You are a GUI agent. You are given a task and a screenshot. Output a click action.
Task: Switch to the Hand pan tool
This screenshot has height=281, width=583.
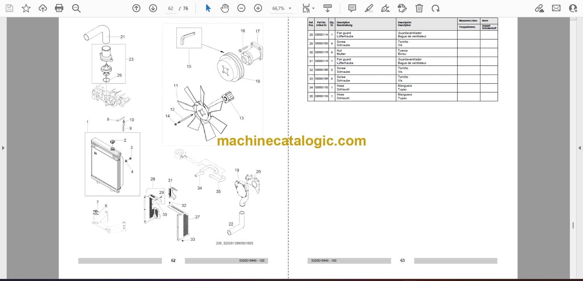[x=225, y=8]
